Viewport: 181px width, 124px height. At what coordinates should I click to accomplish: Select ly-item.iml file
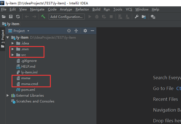[29, 72]
